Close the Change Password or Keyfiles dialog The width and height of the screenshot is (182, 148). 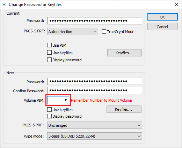point(176,5)
